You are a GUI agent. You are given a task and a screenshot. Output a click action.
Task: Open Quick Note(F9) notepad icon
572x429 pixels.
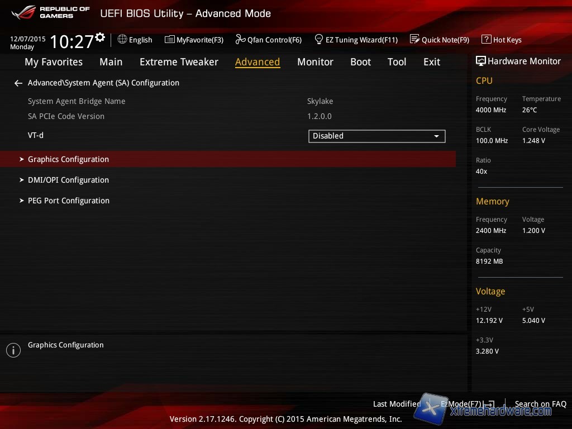click(x=414, y=39)
